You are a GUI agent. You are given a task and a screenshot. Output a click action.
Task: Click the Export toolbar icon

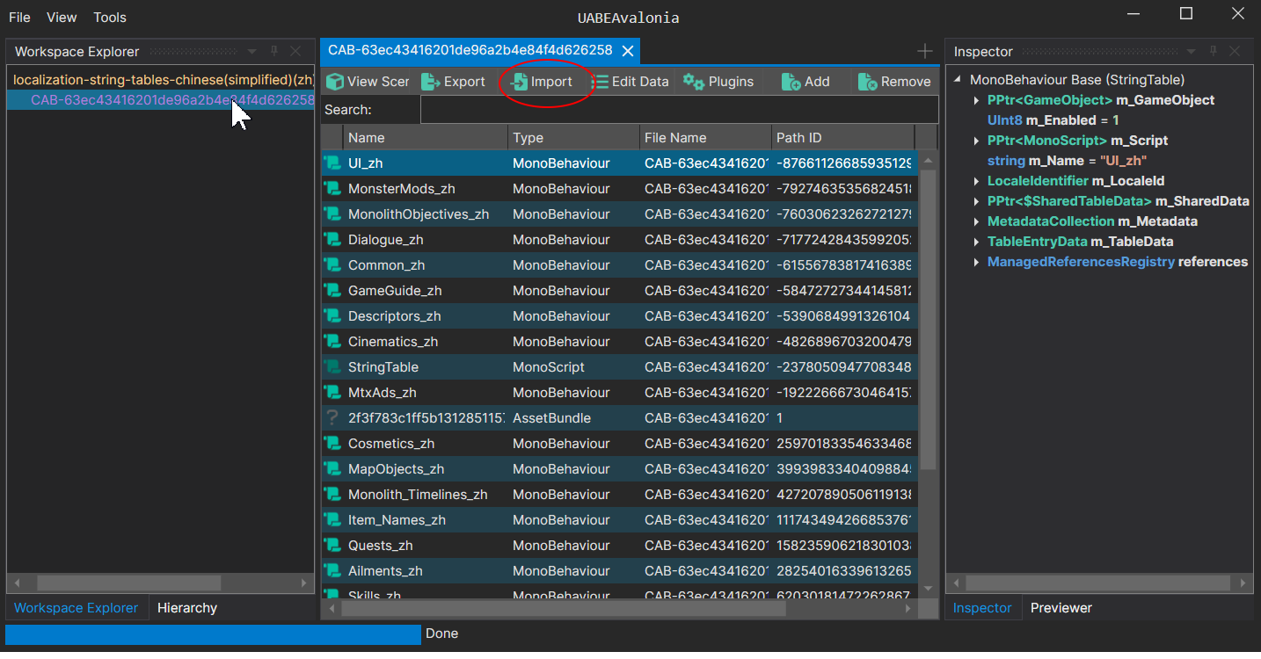tap(431, 82)
